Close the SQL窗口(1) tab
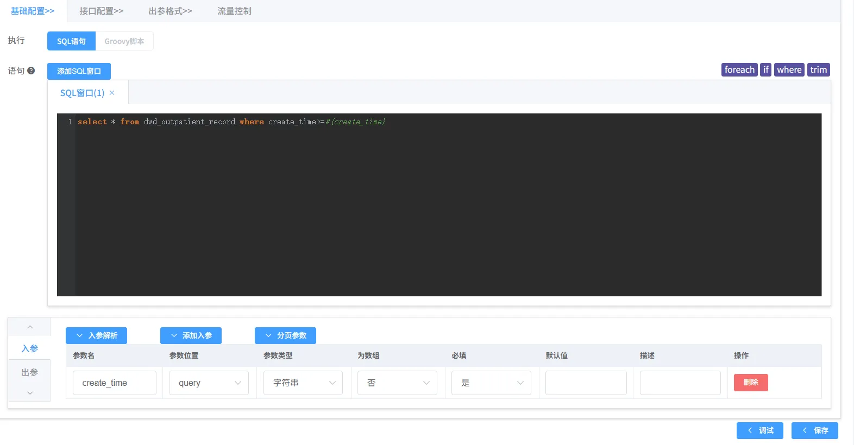 pyautogui.click(x=112, y=93)
